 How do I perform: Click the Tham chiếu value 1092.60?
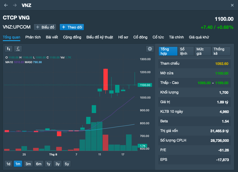(222, 64)
